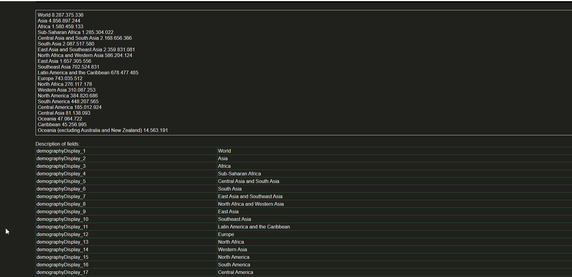
Task: Select 'East Asia and Southeast Asia 2.359.831.081'
Action: click(x=86, y=49)
